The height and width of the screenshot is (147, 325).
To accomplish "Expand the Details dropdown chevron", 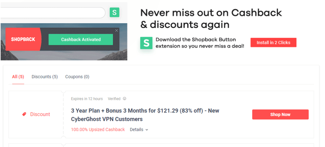I will 147,130.
